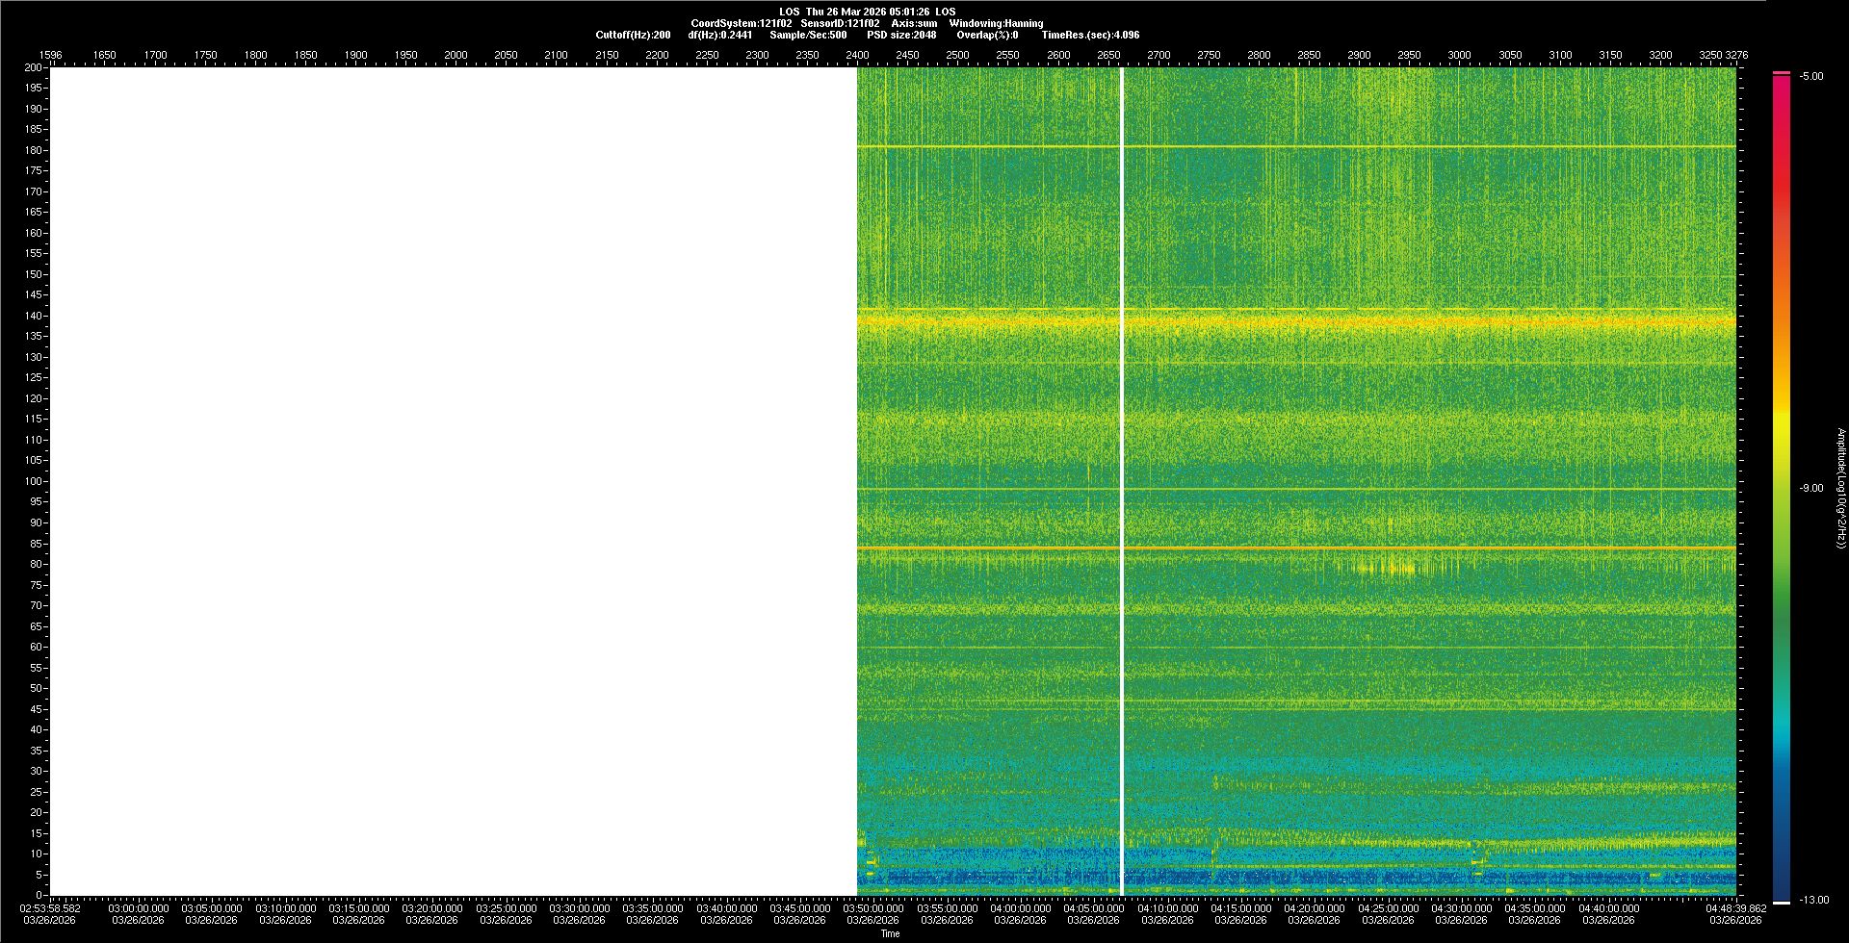Viewport: 1849px width, 943px height.
Task: Click the 'Time' label below the x-axis
Action: [x=890, y=933]
